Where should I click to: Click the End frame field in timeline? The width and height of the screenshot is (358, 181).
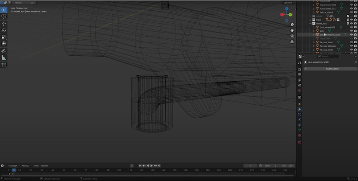(x=286, y=165)
